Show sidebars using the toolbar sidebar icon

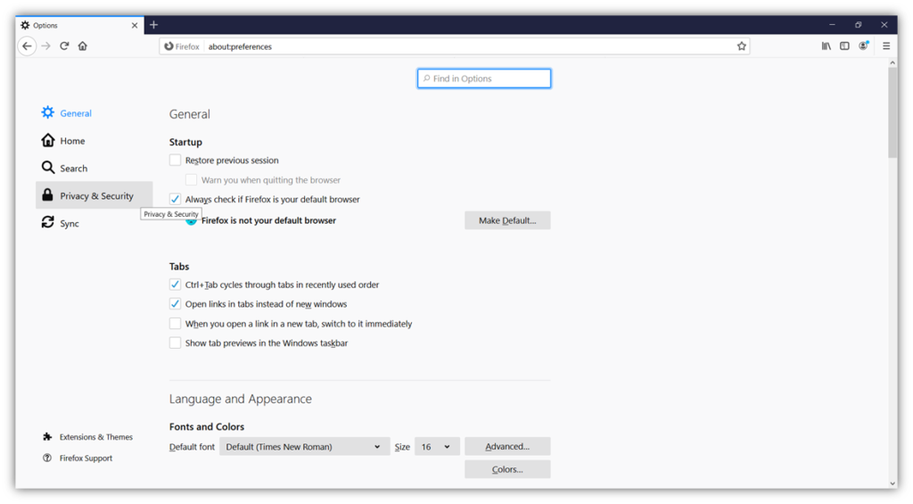pyautogui.click(x=844, y=46)
